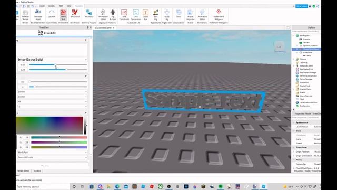337x190 pixels.
Task: Click the Roundify plugin icon
Action: coord(89,14)
